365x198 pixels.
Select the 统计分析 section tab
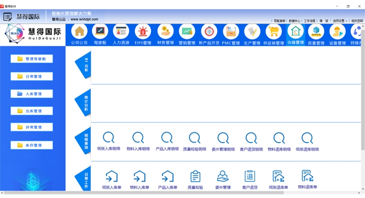(83, 103)
